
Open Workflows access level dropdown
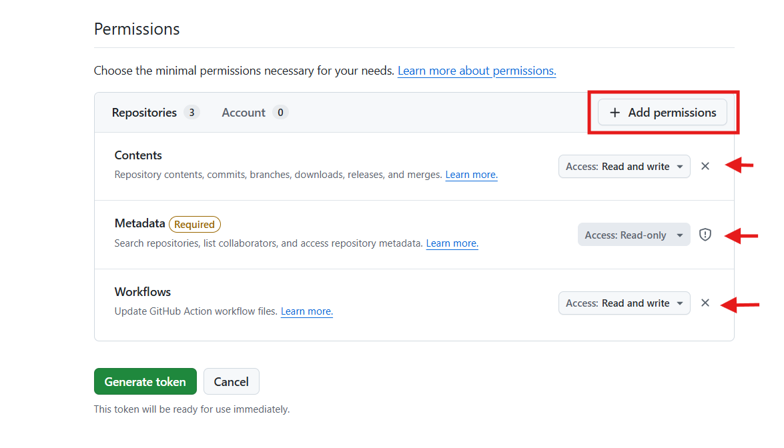(x=624, y=303)
